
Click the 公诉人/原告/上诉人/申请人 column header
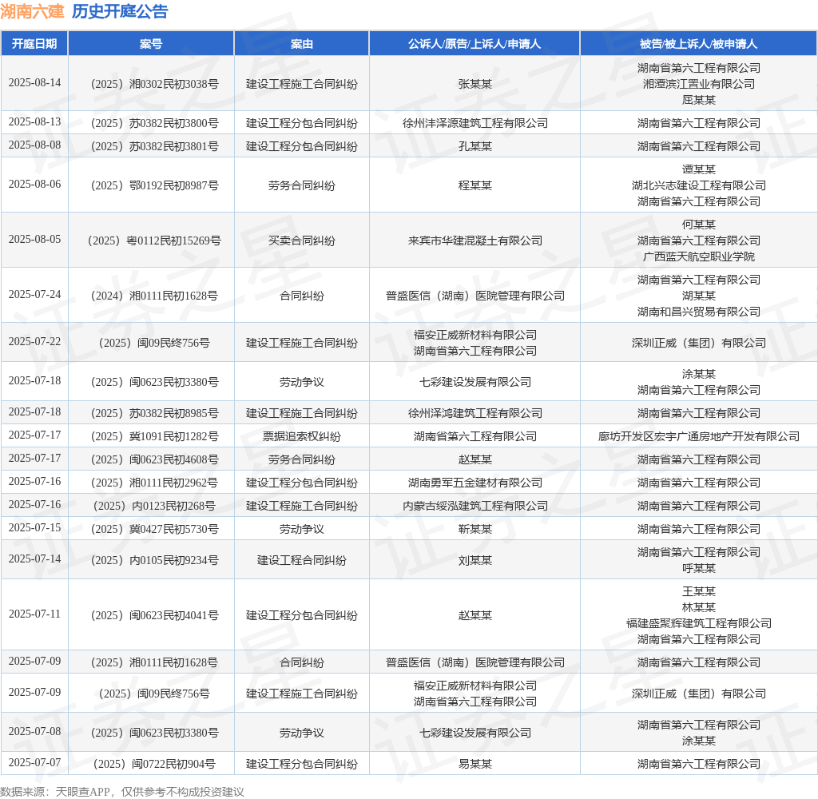tap(475, 44)
